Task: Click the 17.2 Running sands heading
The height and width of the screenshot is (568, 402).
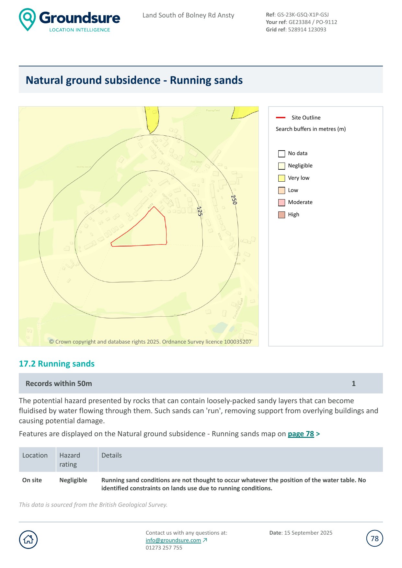Action: pyautogui.click(x=57, y=364)
